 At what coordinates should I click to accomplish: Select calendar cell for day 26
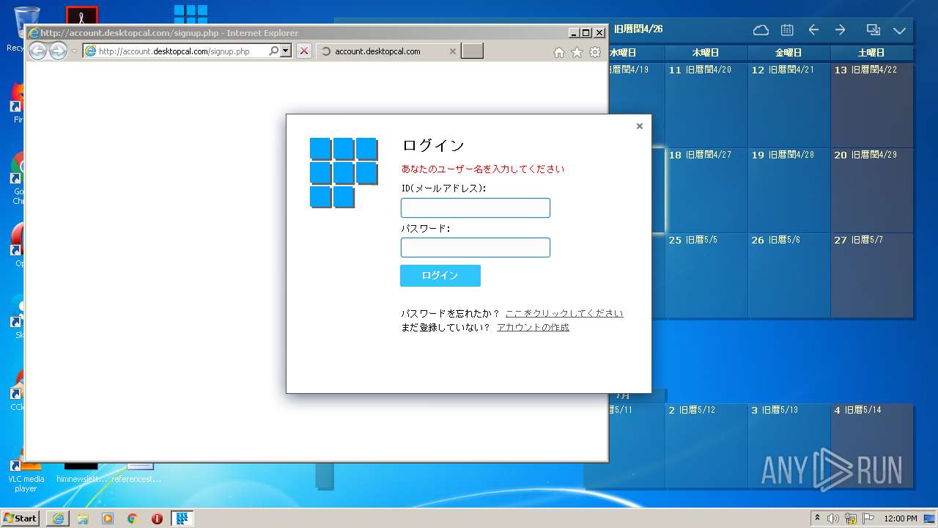click(x=789, y=275)
